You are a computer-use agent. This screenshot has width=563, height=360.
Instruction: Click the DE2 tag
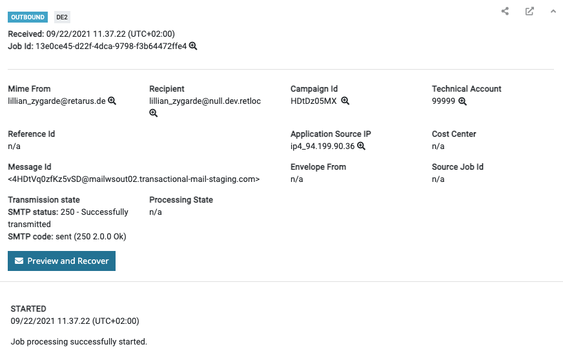pyautogui.click(x=62, y=17)
